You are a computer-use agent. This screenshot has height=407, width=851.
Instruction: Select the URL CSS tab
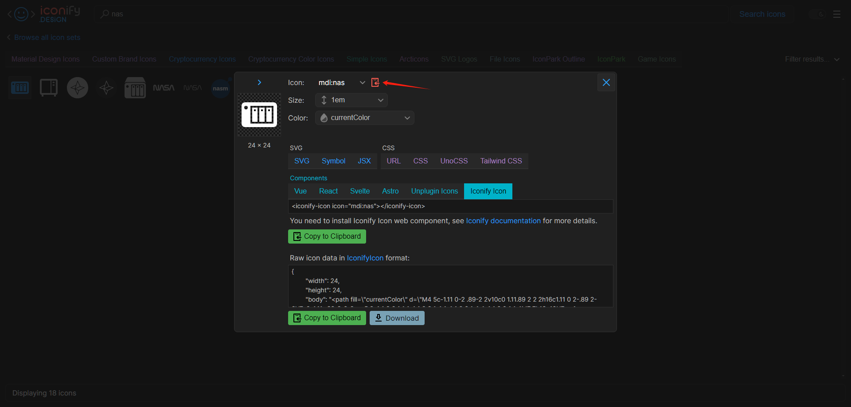(x=394, y=161)
